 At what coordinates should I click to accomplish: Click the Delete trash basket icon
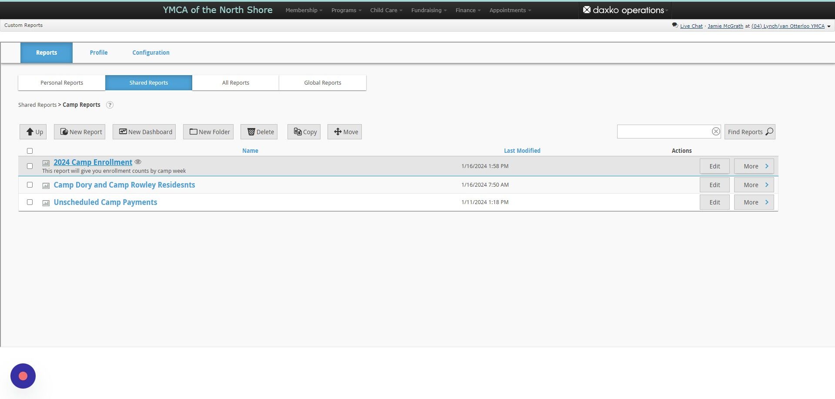[x=251, y=132]
